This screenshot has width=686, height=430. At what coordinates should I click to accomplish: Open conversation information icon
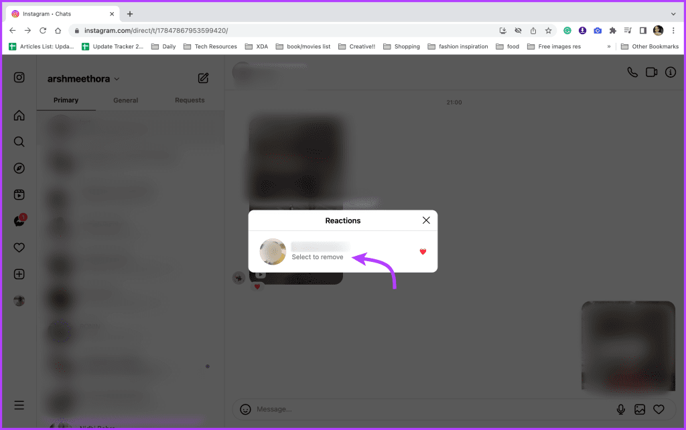click(670, 72)
